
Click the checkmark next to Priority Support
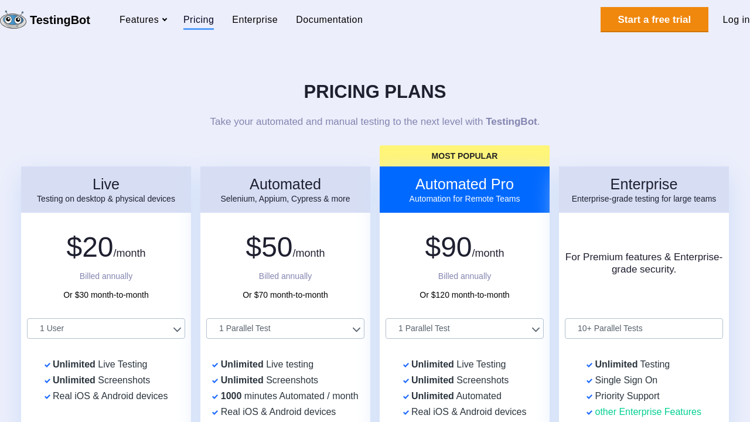point(589,397)
